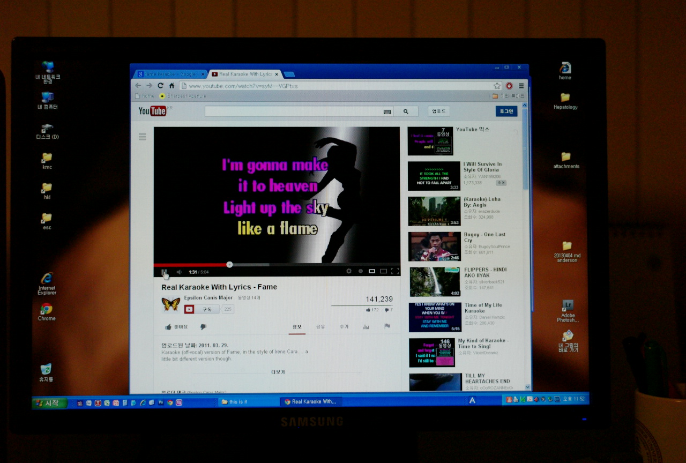Open the 'home' bookmark
The image size is (686, 463).
pos(145,96)
